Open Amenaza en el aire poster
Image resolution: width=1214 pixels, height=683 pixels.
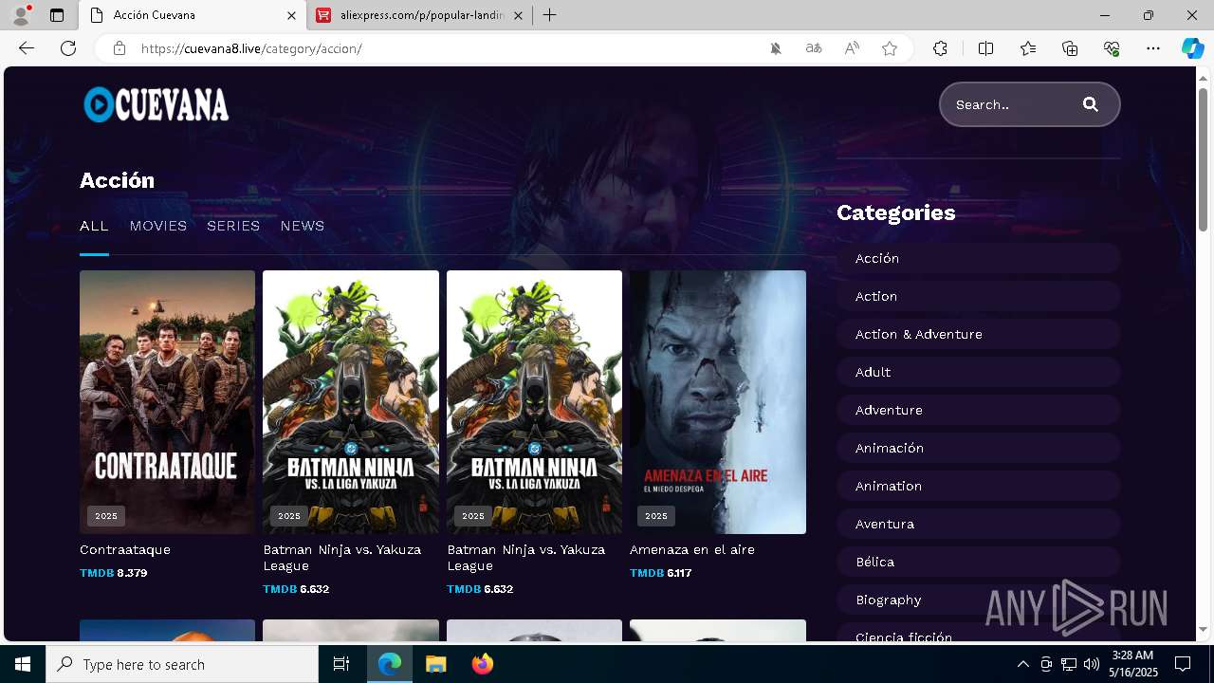[x=718, y=402]
